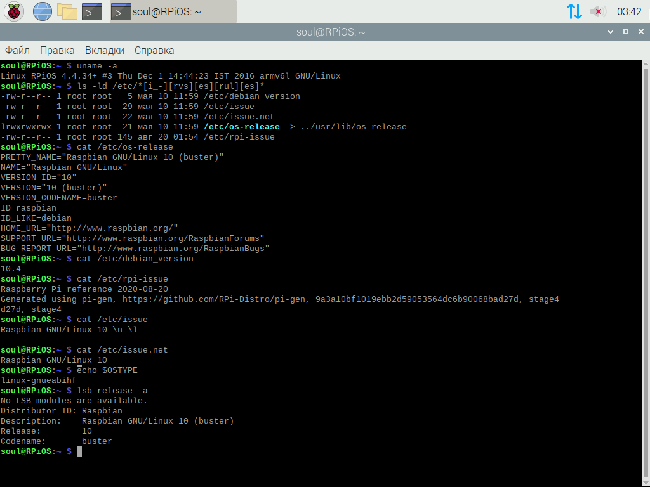Click the HOME_URL raspbian.org line

(89, 228)
